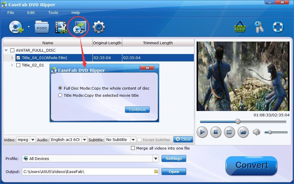Open the Load DVD dropdown arrow
294x184 pixels.
pos(29,27)
